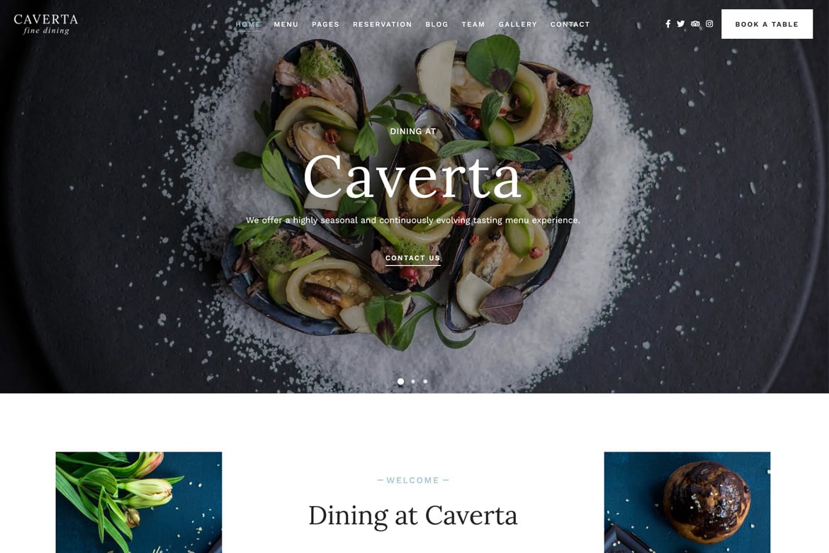Switch to the third slide dot
The width and height of the screenshot is (829, 553).
coord(425,381)
